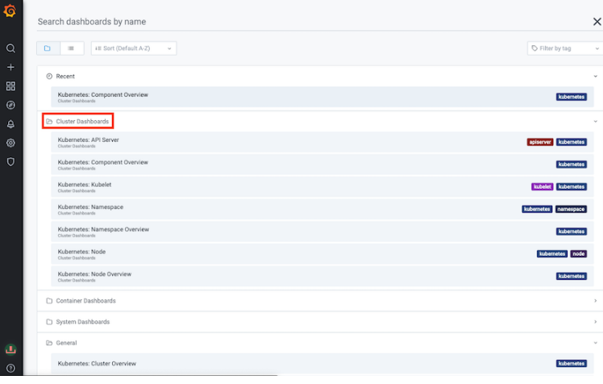The image size is (603, 384).
Task: Open the Kubernetes: Cluster Overview dashboard
Action: point(322,363)
